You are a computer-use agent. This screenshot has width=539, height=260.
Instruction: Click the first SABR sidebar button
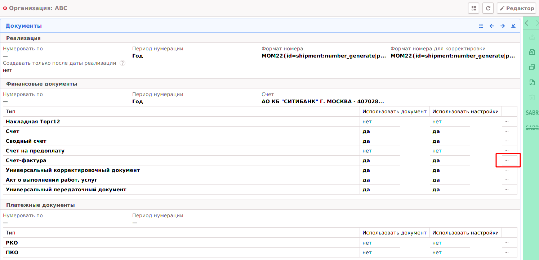tap(532, 113)
